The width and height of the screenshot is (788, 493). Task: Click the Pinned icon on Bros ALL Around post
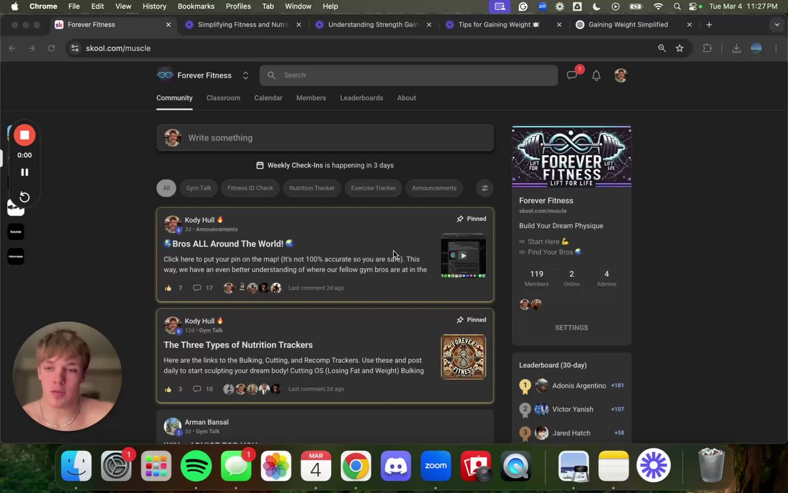click(x=460, y=219)
